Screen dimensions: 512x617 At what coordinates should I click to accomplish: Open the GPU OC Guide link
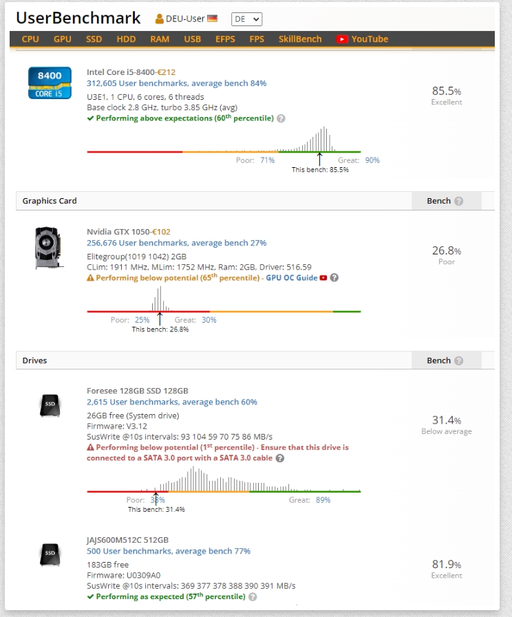click(x=292, y=278)
